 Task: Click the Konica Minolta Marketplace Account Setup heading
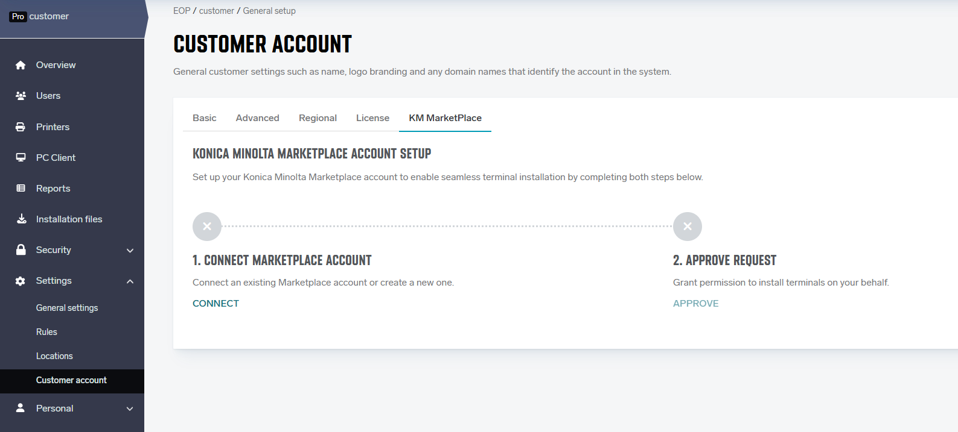click(311, 154)
